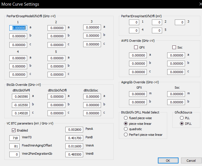Viewport: 202px width, 166px height.
Task: Close the More Curve Settings dialog
Action: coord(200,4)
